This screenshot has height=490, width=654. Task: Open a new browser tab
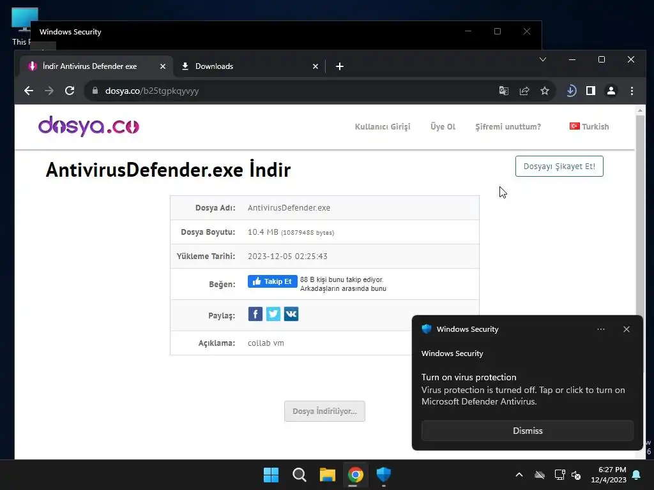340,66
